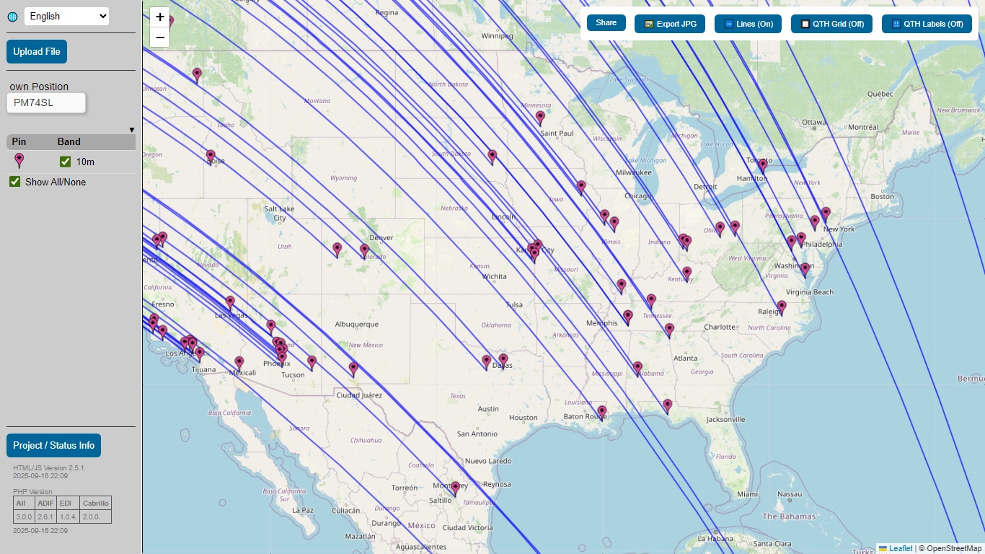Viewport: 985px width, 554px height.
Task: Toggle the Show All/None checkbox
Action: click(x=14, y=182)
